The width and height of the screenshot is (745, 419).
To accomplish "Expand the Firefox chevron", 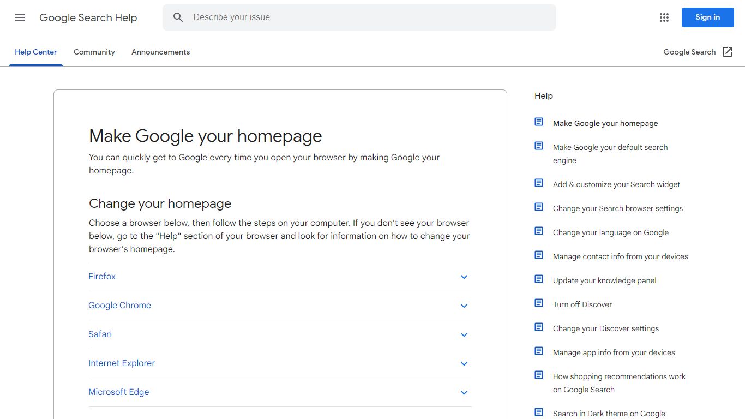I will [464, 277].
